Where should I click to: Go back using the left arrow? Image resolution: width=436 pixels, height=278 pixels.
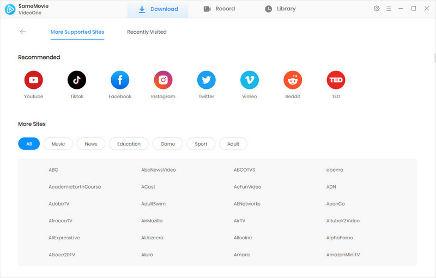pos(23,32)
